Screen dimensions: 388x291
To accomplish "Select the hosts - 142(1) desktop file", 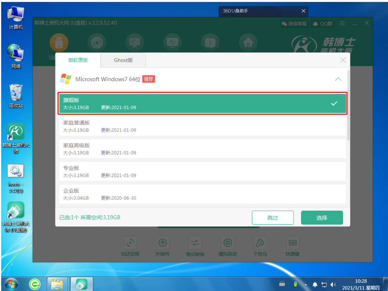I will tap(16, 179).
